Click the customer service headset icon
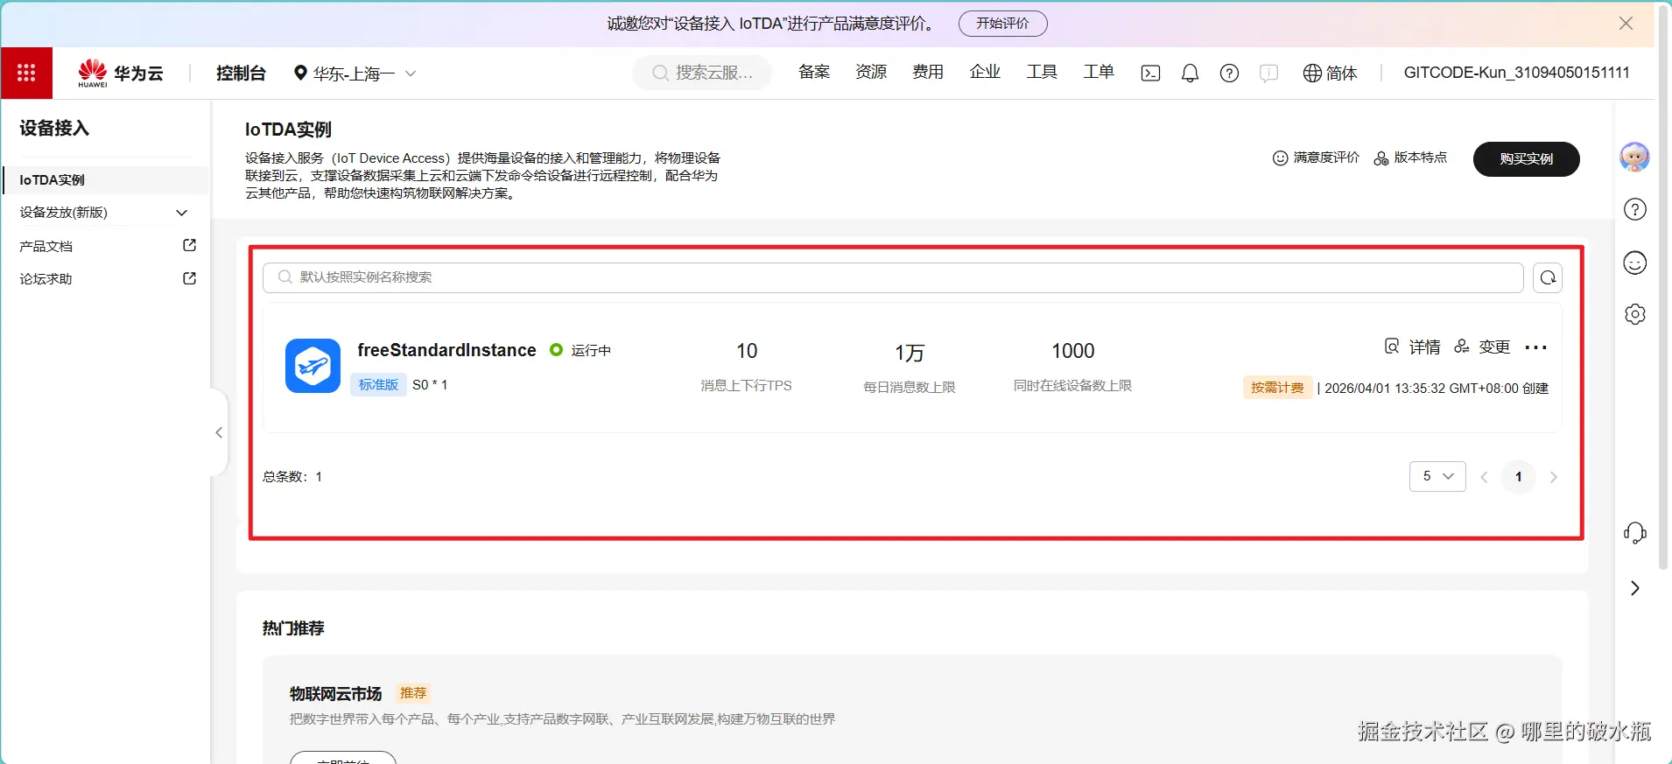The image size is (1672, 764). tap(1634, 533)
